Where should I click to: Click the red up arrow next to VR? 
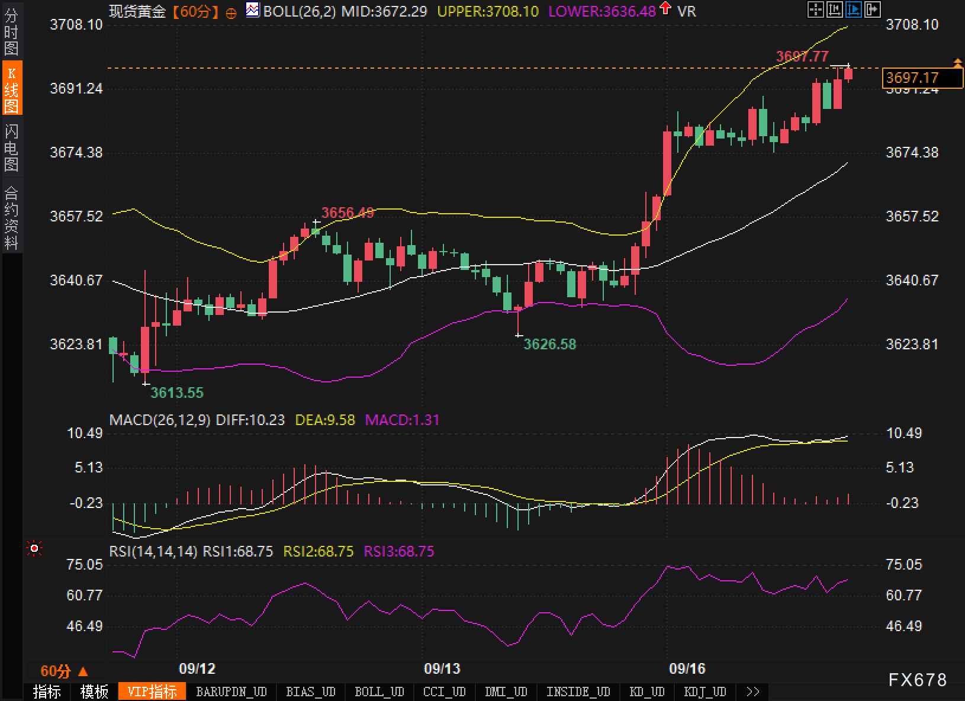point(666,9)
